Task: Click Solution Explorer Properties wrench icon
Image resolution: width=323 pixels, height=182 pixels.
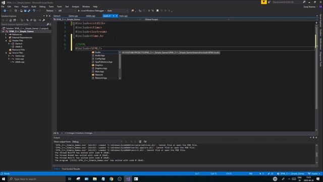Action: [x=44, y=20]
